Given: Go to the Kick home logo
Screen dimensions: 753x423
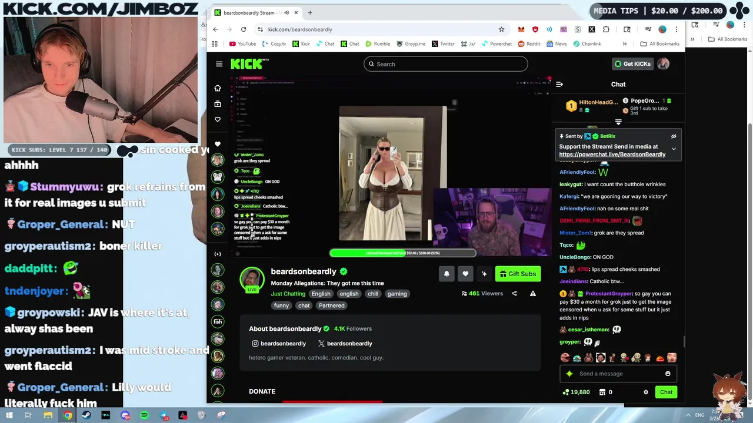Looking at the screenshot, I should pyautogui.click(x=249, y=63).
